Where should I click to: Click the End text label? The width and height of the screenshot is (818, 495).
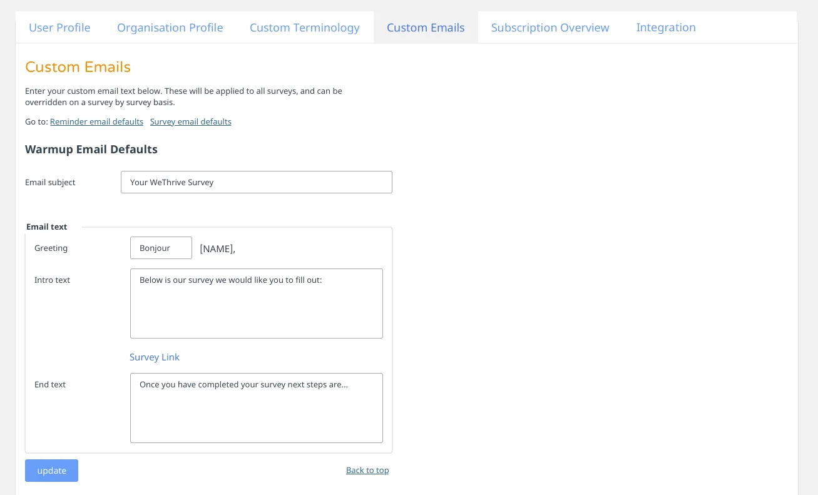(50, 384)
